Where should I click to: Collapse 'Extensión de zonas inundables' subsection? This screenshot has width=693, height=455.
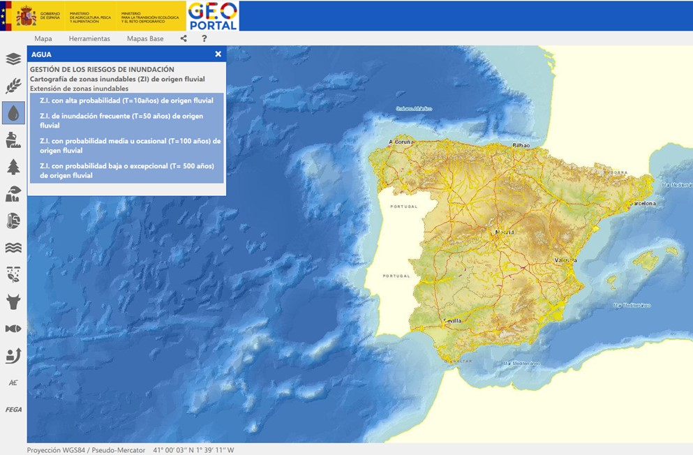coord(79,89)
